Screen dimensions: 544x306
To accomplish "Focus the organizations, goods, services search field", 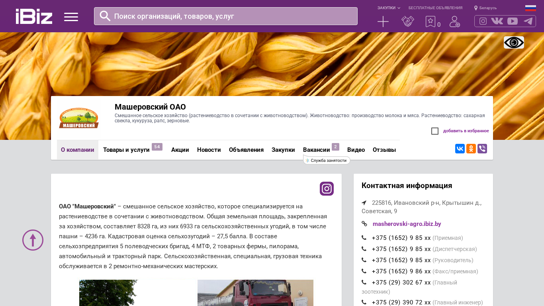I will [x=226, y=16].
